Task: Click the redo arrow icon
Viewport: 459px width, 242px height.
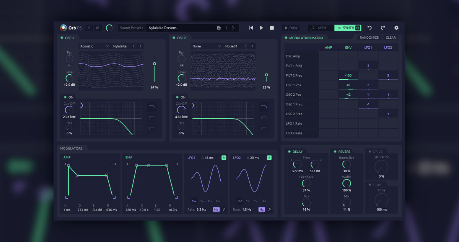Action: [x=382, y=28]
